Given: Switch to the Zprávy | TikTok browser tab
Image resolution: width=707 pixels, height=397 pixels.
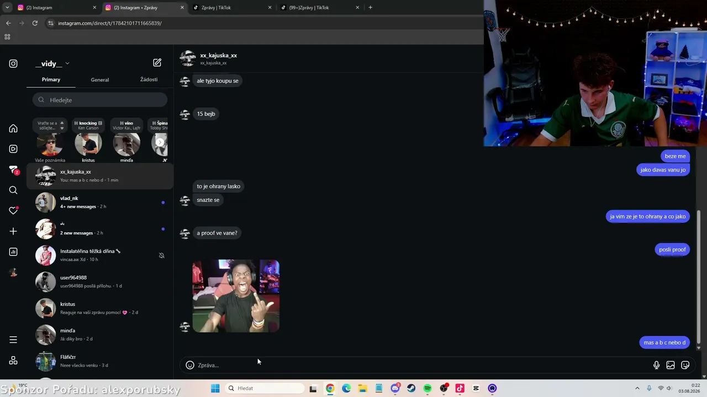Looking at the screenshot, I should [231, 8].
